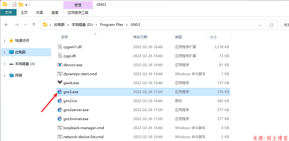
Task: Switch to the View (查看) ribbon tab
Action: (x=55, y=12)
